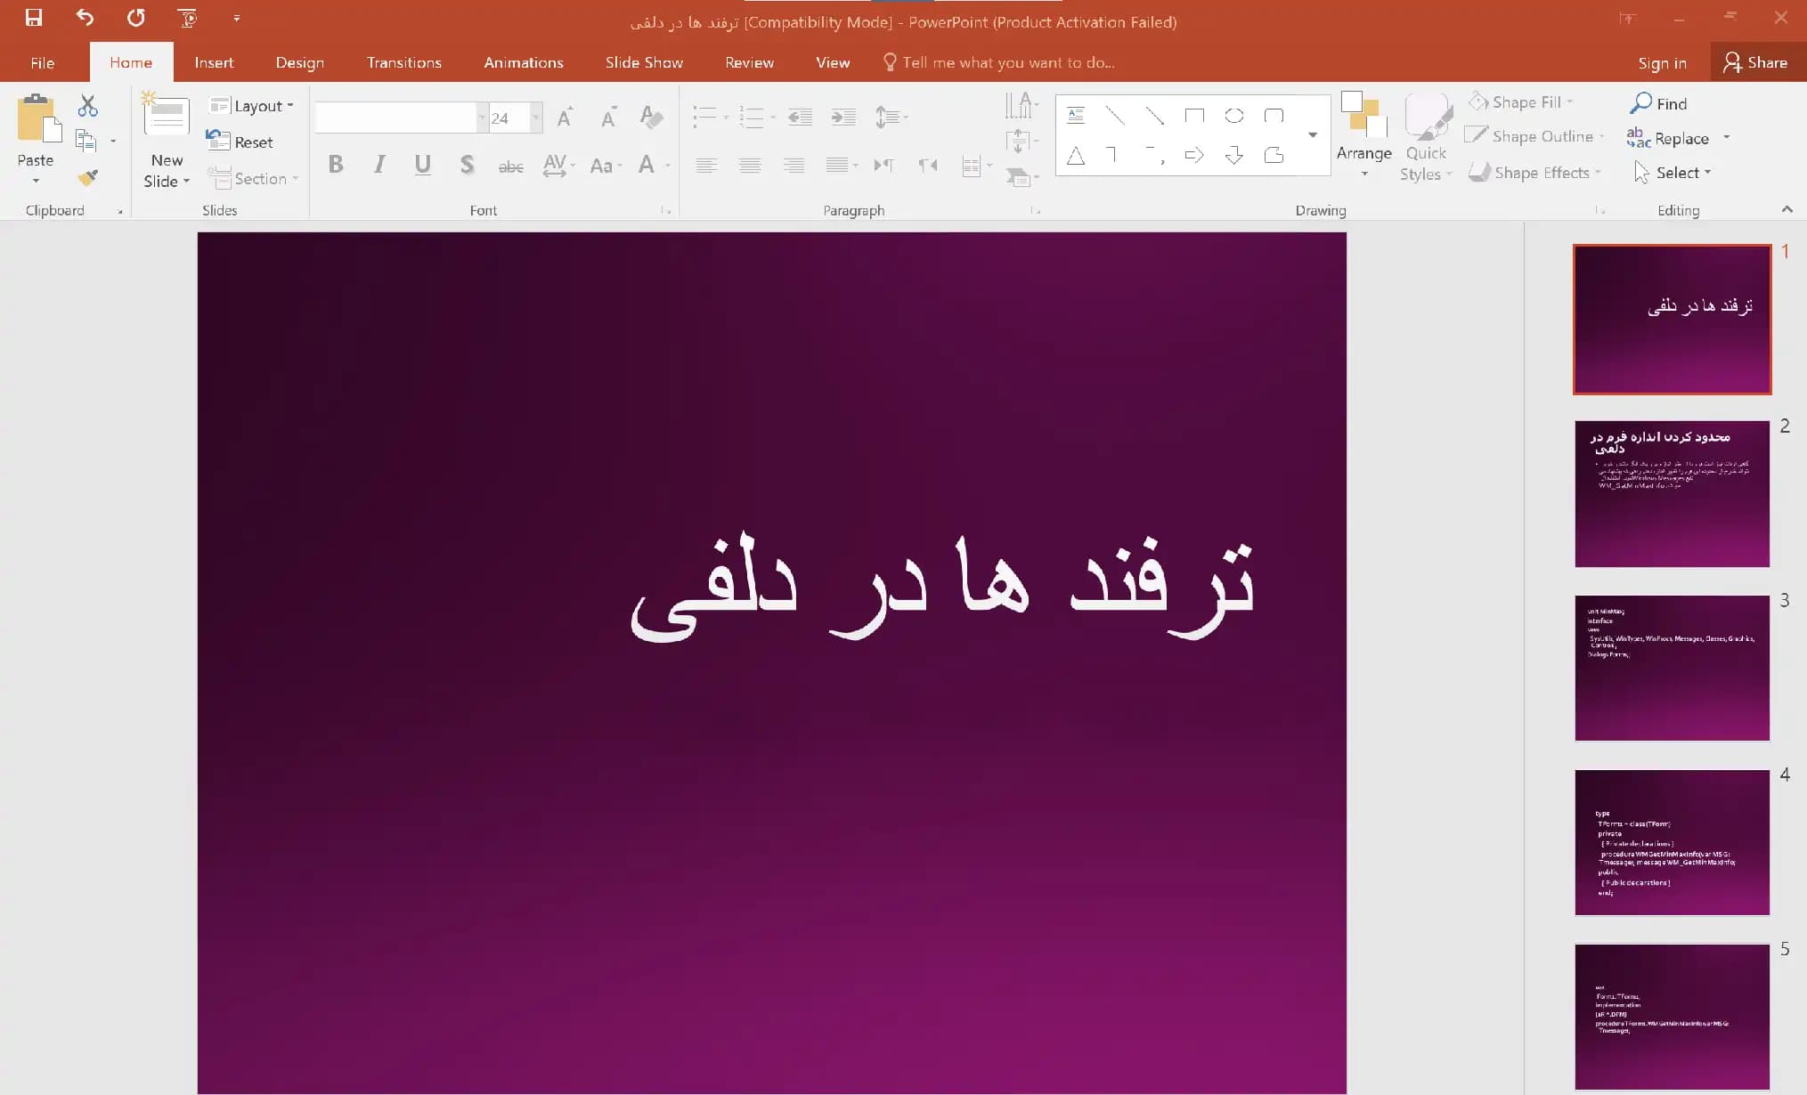
Task: Toggle Italic formatting
Action: (x=379, y=165)
